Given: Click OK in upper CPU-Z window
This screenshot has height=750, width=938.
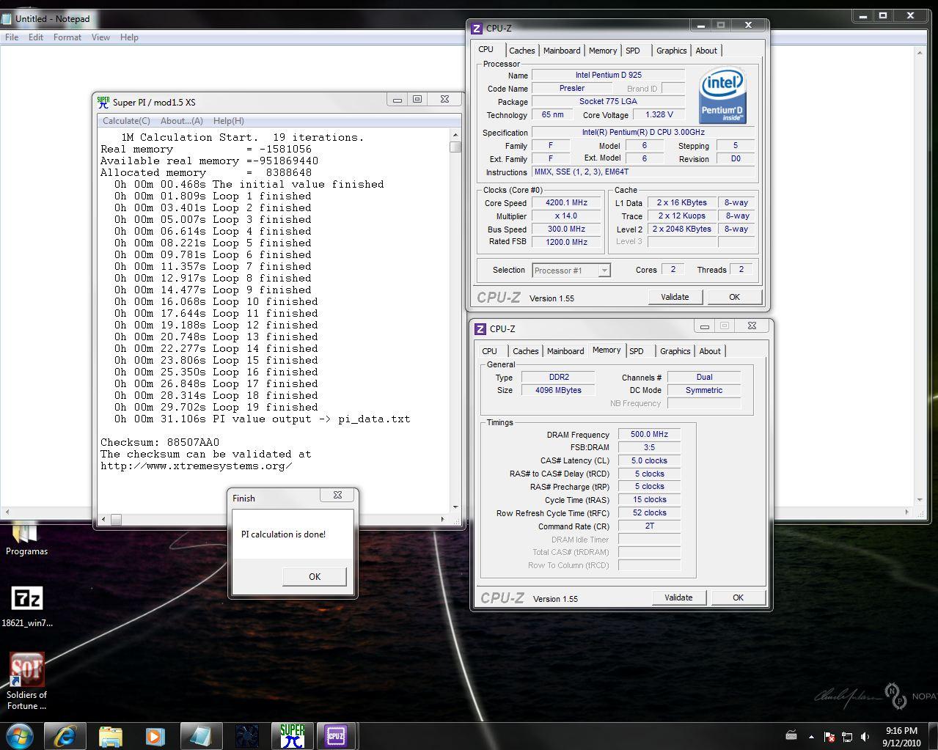Looking at the screenshot, I should pos(734,297).
